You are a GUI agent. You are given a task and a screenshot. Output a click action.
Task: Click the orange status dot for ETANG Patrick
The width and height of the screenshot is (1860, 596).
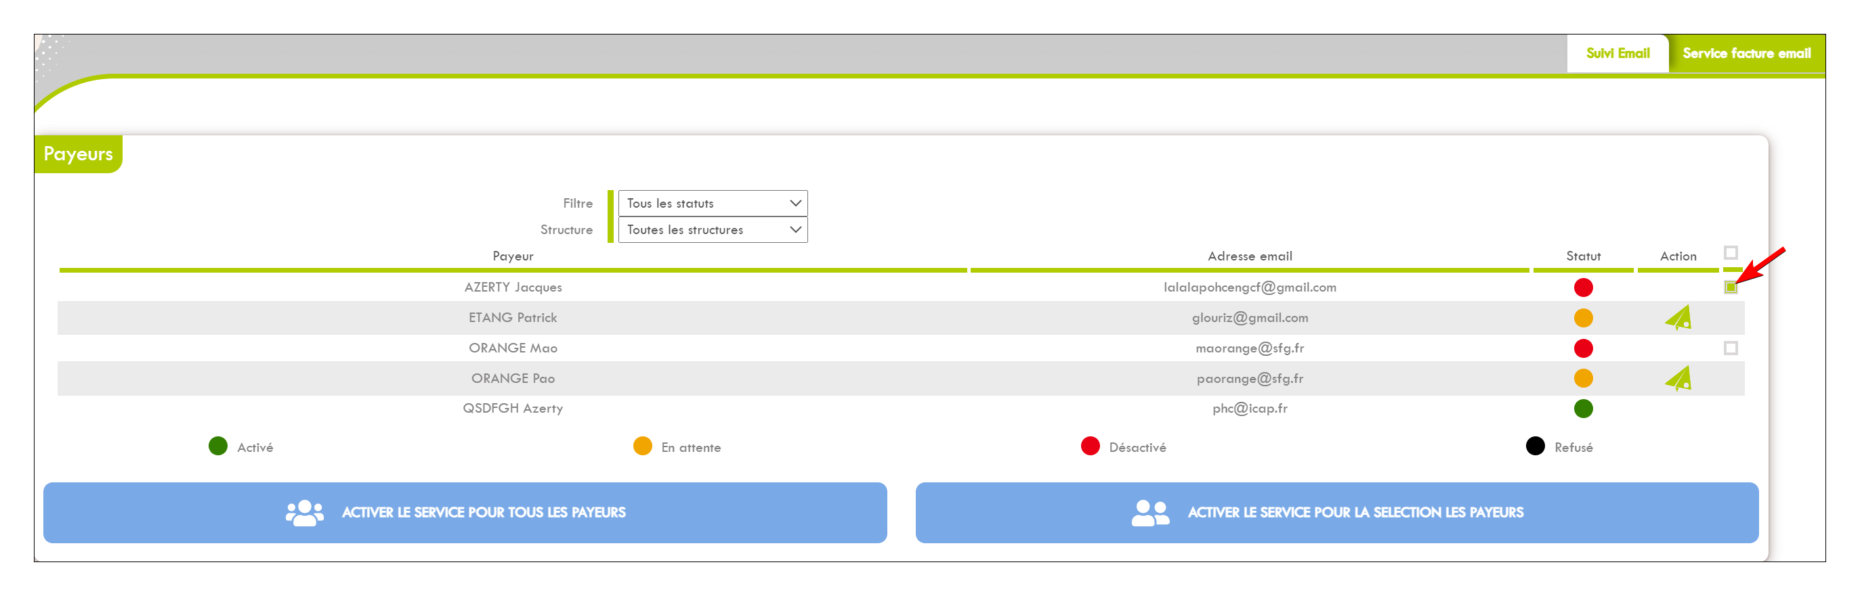(x=1583, y=317)
